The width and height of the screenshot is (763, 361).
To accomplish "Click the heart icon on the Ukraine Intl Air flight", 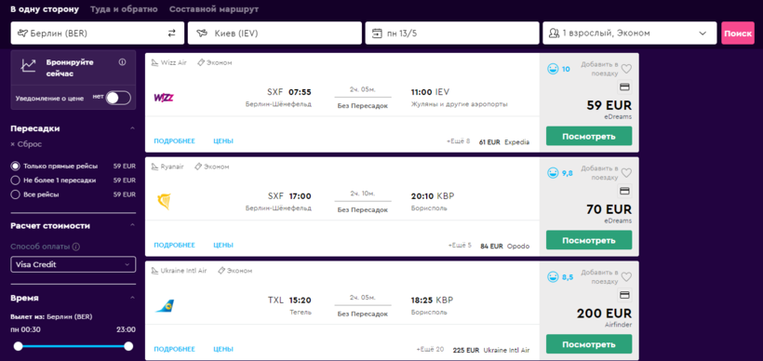I will (x=626, y=277).
